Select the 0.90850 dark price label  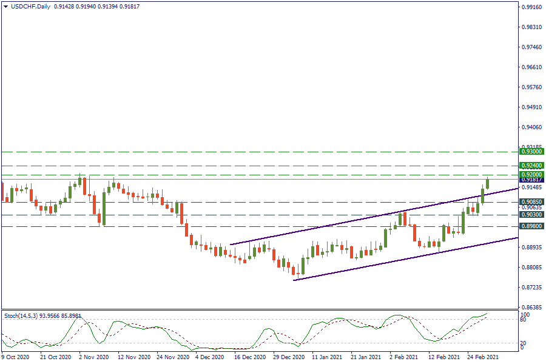[x=531, y=202]
